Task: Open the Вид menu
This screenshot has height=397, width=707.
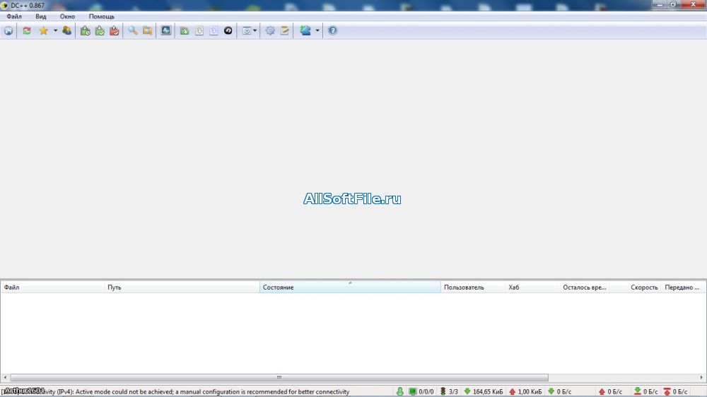Action: pyautogui.click(x=40, y=16)
